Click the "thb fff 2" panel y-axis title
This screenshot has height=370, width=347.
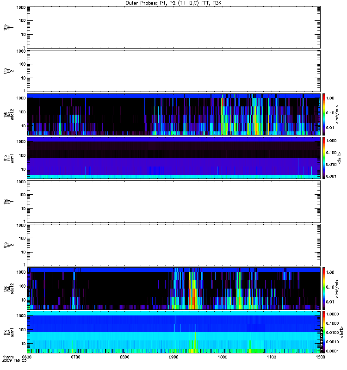tap(9, 71)
